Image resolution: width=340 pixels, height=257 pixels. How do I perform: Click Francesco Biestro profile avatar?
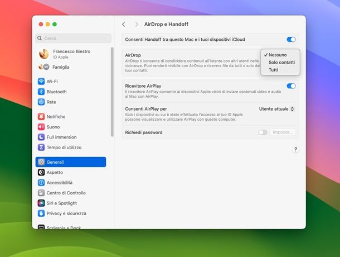point(44,54)
